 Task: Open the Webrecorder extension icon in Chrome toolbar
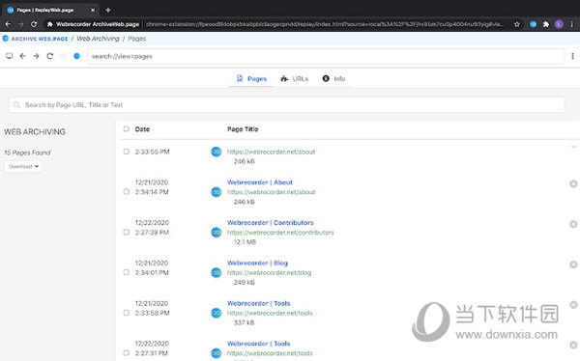(x=533, y=24)
